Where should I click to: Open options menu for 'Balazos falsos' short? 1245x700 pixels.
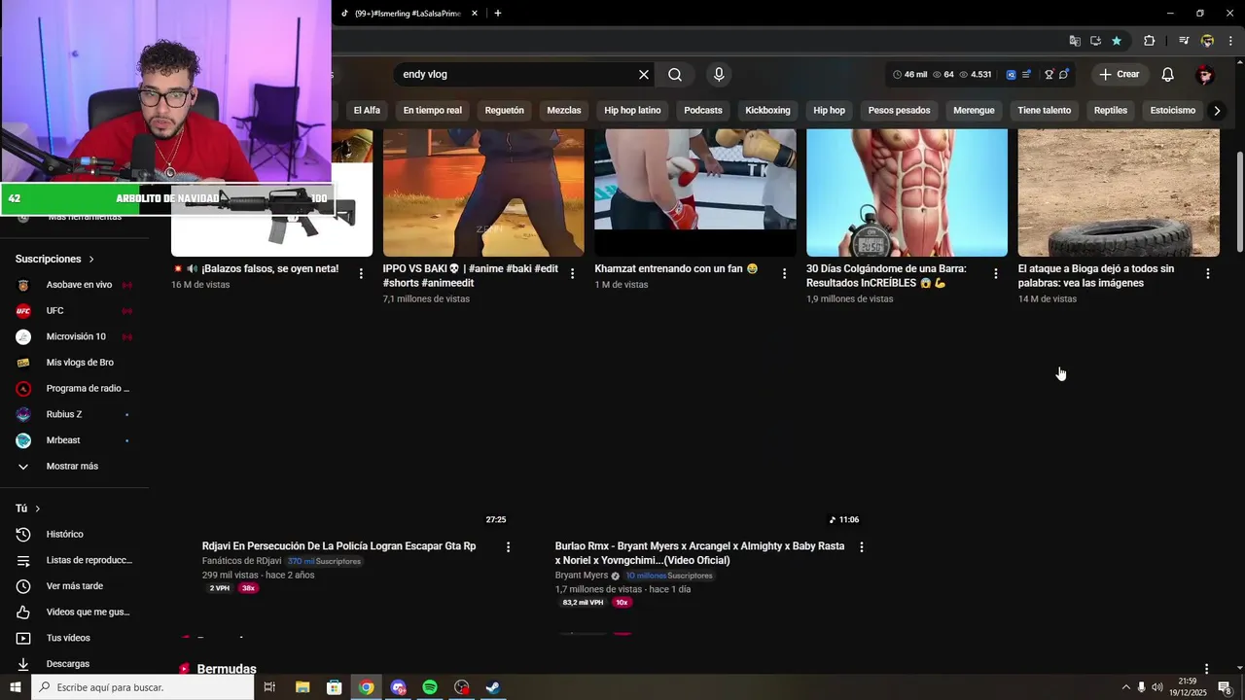click(x=361, y=274)
